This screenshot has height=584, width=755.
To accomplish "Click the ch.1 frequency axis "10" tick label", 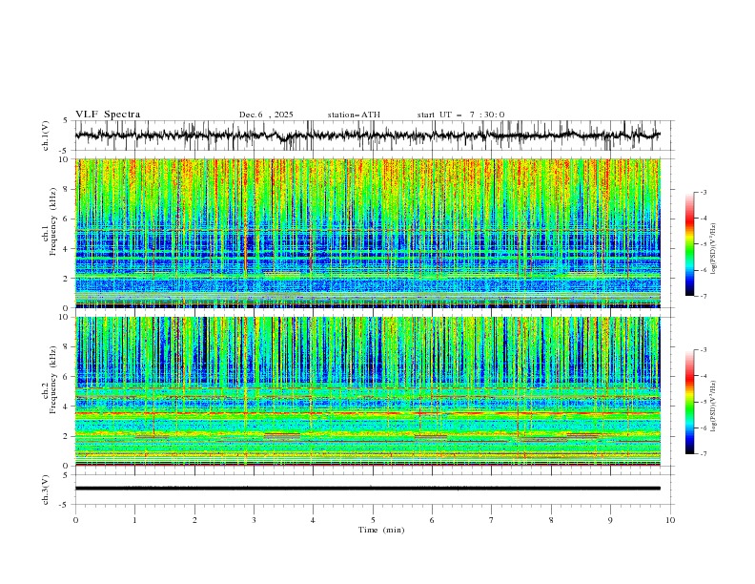I will 65,159.
